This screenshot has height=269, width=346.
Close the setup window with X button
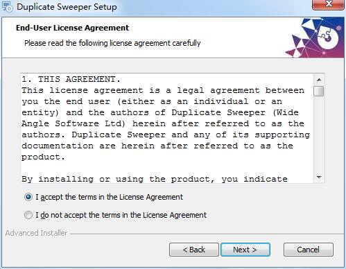click(x=328, y=5)
